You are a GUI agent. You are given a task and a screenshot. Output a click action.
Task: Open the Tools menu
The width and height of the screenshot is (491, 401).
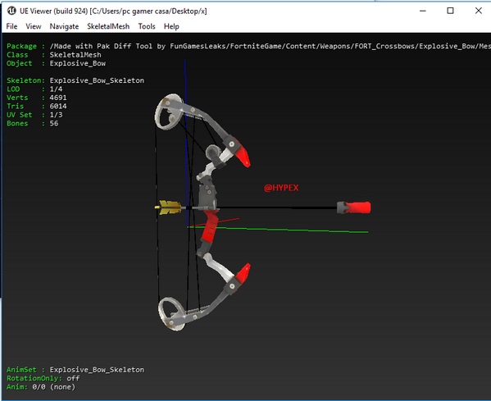(x=147, y=26)
